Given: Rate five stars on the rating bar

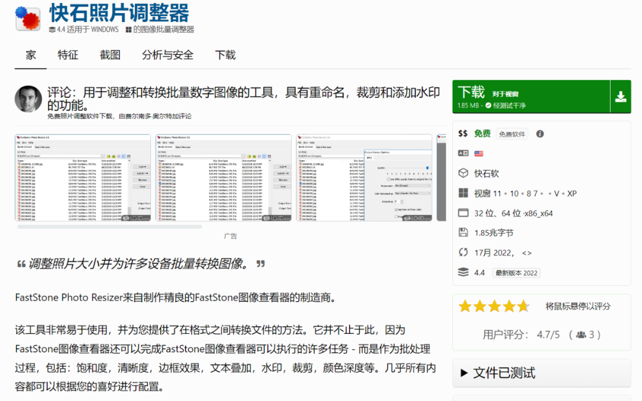Looking at the screenshot, I should click(x=524, y=306).
